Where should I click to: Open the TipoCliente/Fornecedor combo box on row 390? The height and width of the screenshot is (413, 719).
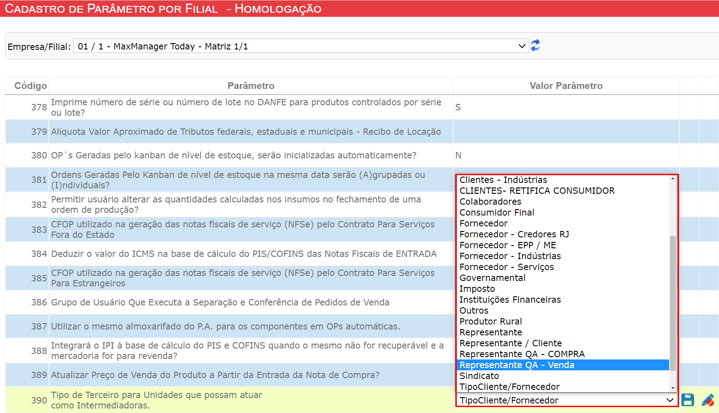(567, 400)
